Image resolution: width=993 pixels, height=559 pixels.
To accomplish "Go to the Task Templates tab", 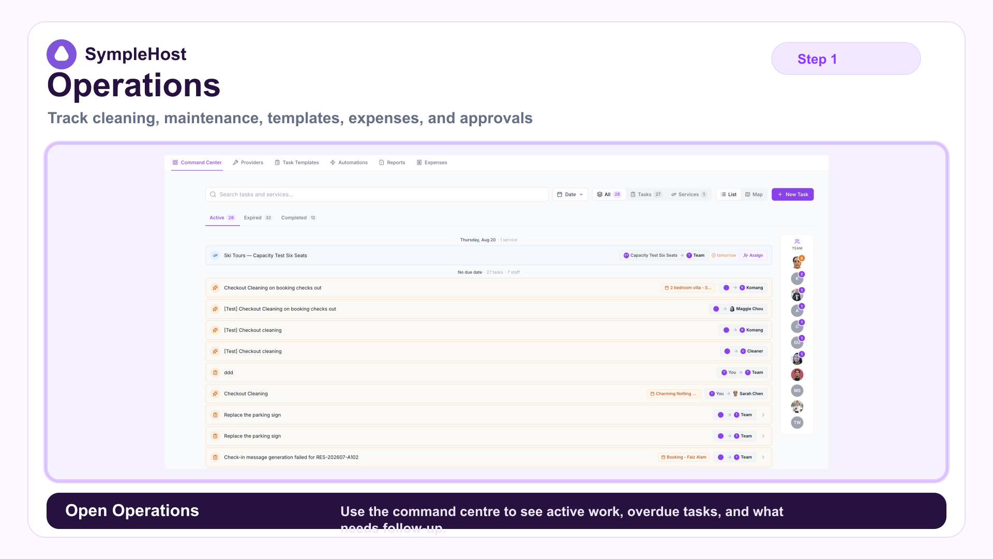I will [x=296, y=163].
